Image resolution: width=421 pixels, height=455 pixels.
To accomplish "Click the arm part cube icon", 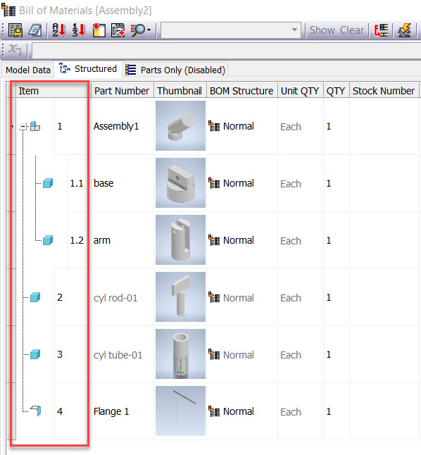I will [48, 240].
